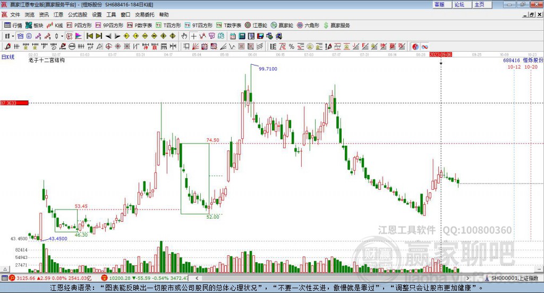Select the spiral drawing tool
Screen dimensions: 544x293
point(54,46)
